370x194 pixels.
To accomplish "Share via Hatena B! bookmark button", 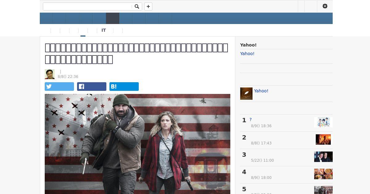I will 124,87.
